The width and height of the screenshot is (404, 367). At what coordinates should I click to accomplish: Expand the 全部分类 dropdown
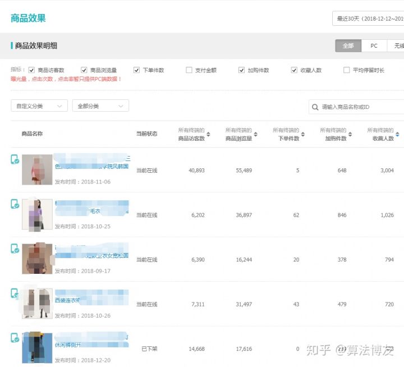pyautogui.click(x=100, y=105)
